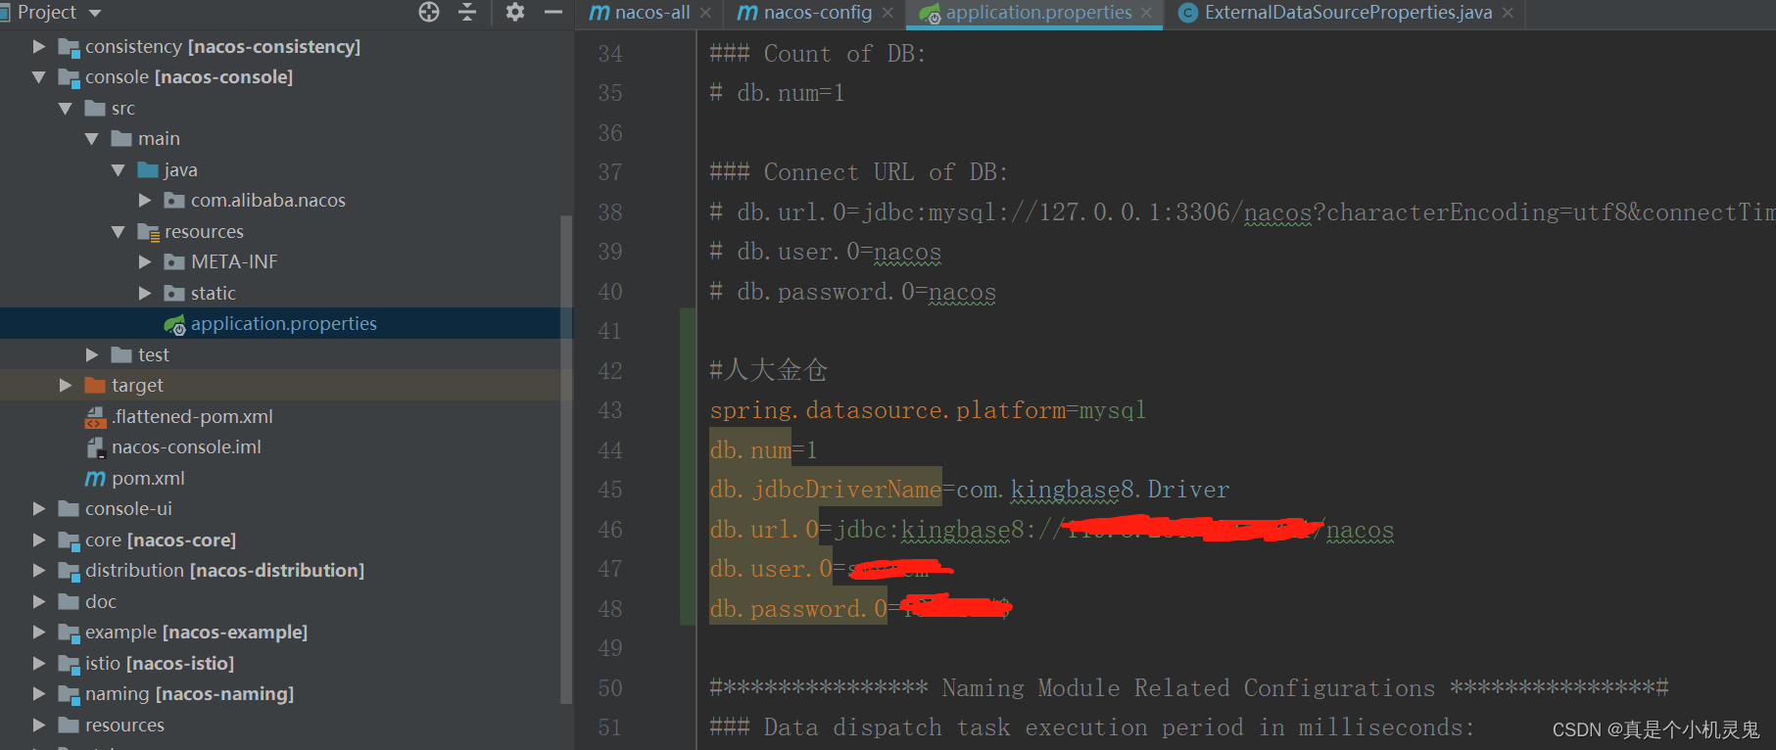Select pom.xml under console module

click(x=148, y=478)
